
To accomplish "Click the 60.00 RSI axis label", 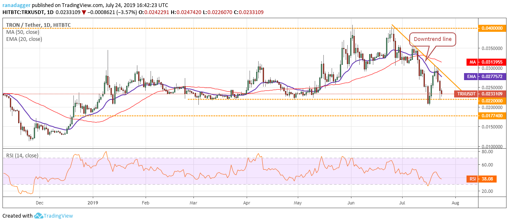I will [487, 165].
